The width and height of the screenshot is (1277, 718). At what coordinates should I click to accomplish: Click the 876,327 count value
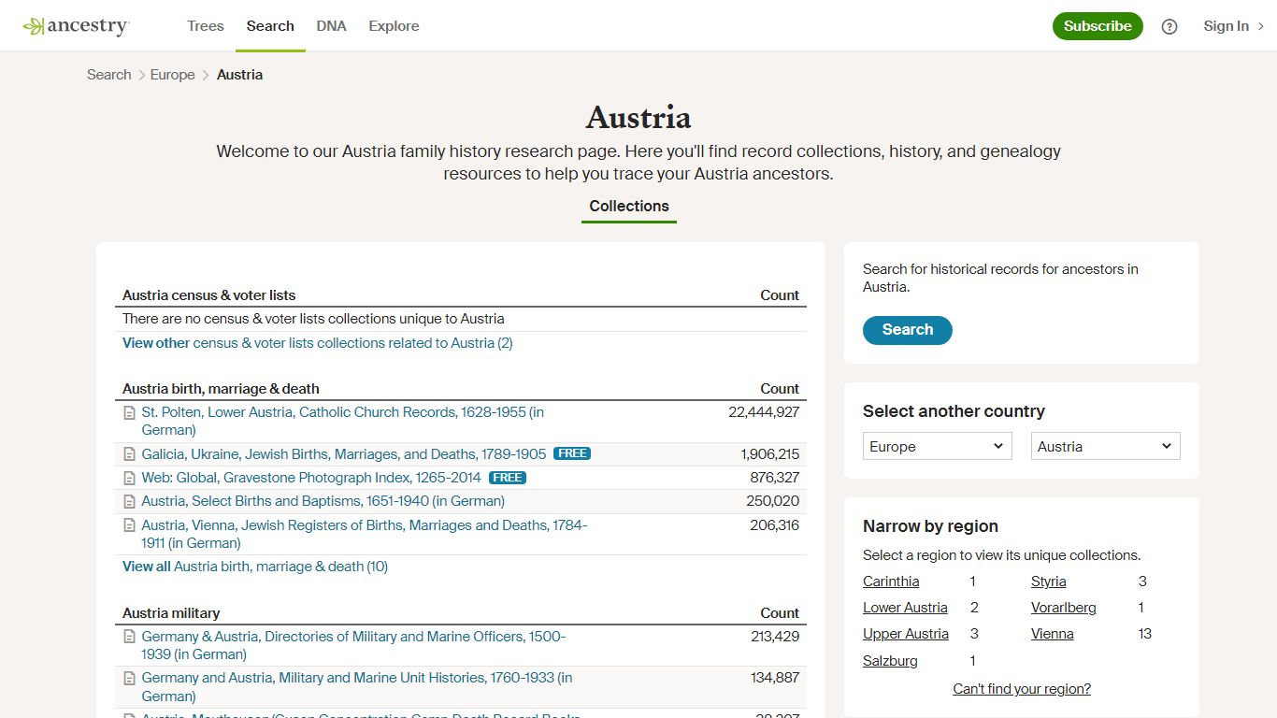(775, 478)
